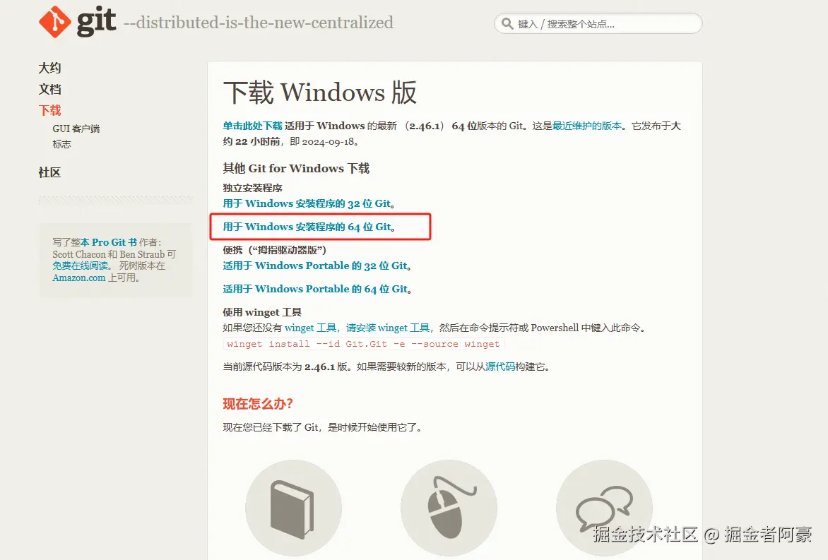Open the 文档 sidebar menu item

coord(49,89)
